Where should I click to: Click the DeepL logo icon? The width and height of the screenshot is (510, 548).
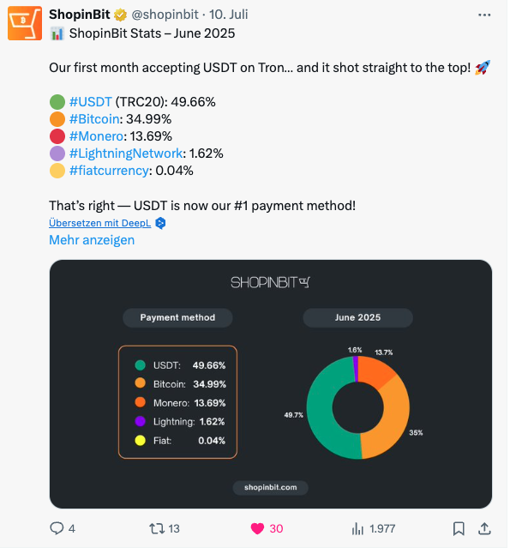[160, 223]
